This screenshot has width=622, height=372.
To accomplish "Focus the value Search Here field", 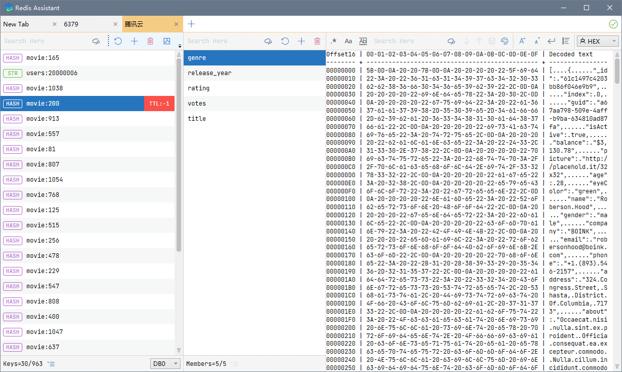I will [x=408, y=41].
